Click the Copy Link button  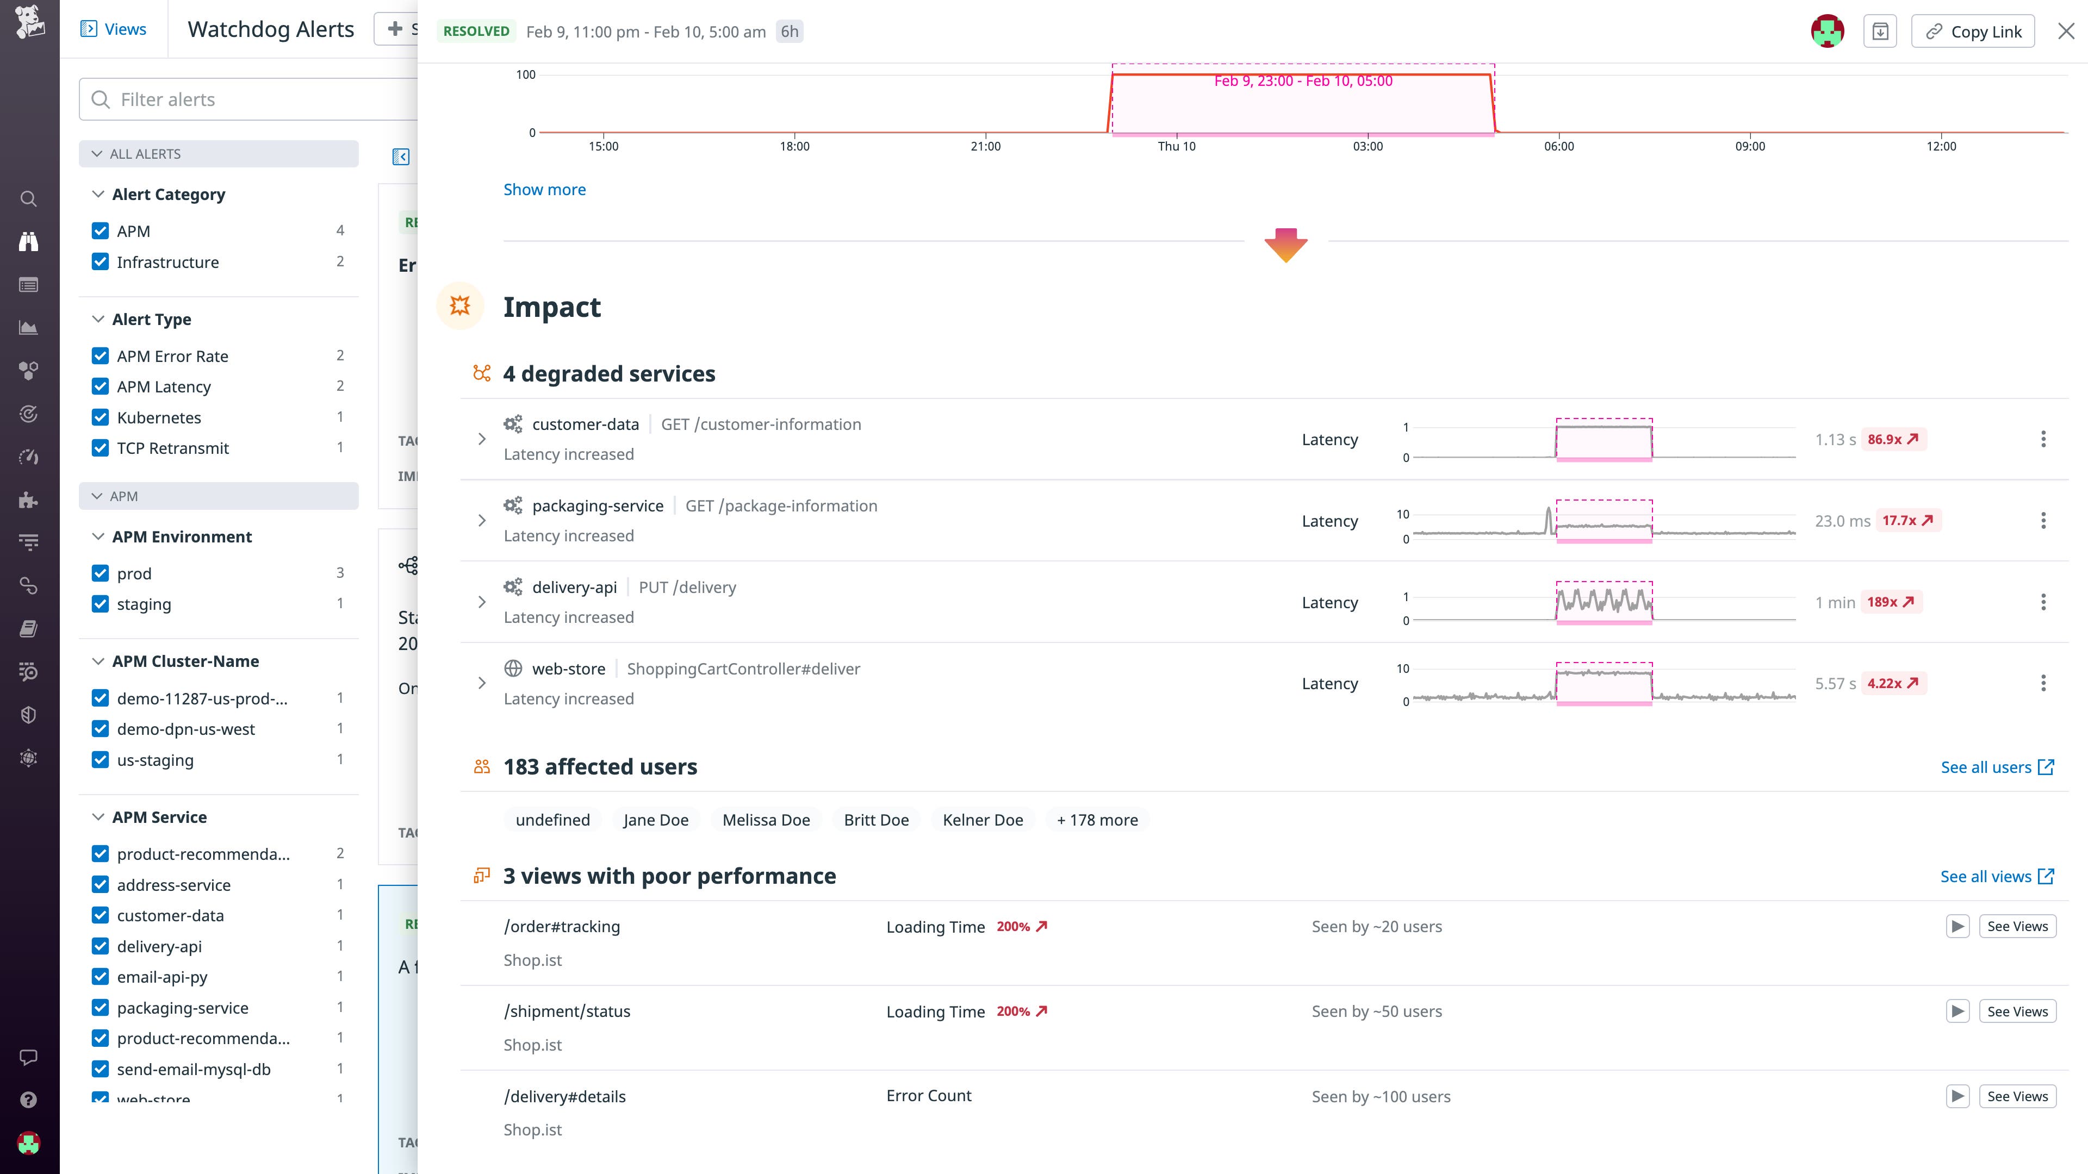[1973, 31]
